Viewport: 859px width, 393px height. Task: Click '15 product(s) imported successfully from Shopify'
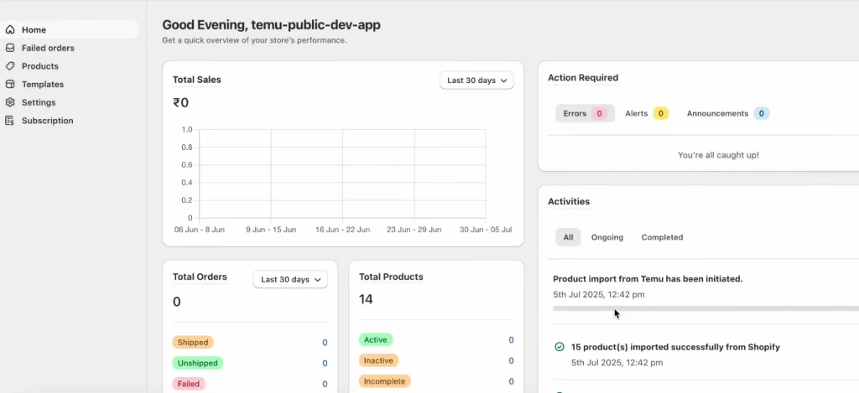675,346
